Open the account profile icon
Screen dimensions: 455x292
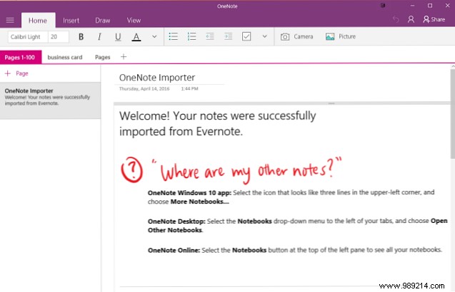(x=411, y=19)
